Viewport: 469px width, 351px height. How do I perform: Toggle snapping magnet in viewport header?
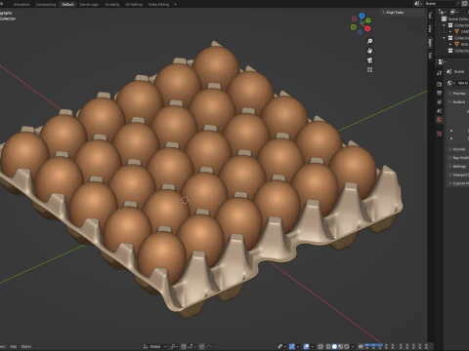pos(184,346)
